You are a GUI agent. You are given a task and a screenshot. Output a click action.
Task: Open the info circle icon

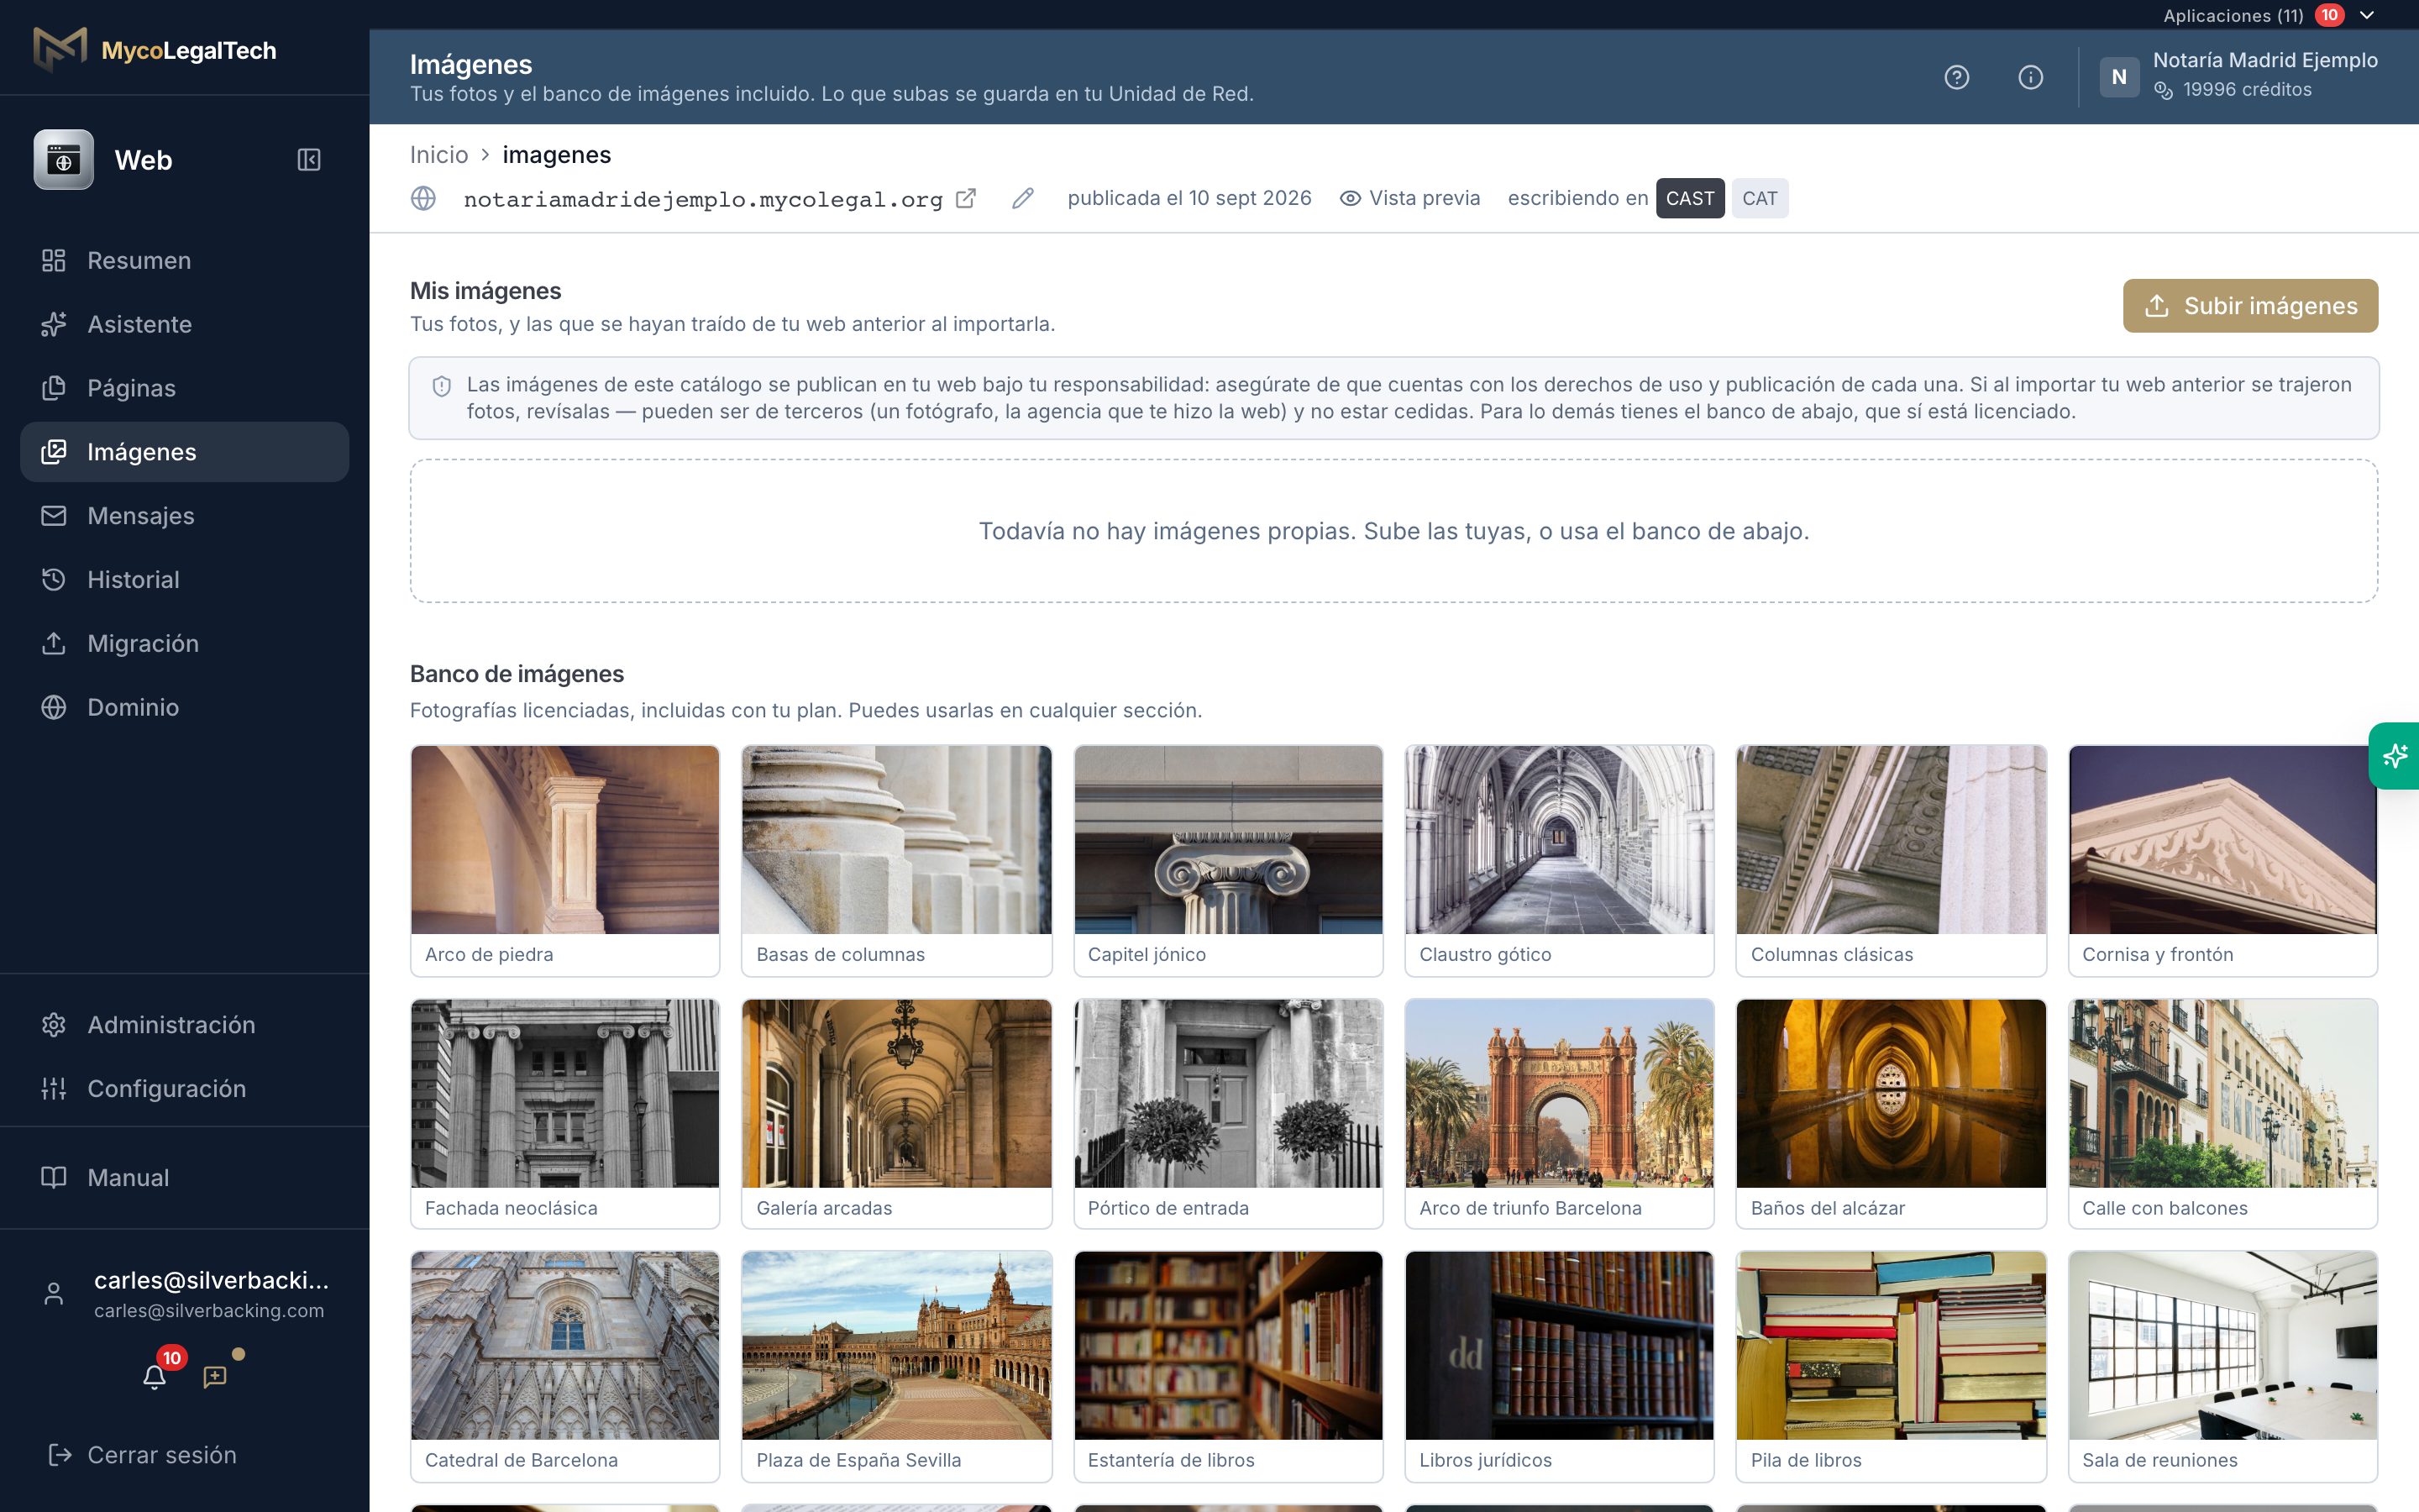tap(2030, 77)
